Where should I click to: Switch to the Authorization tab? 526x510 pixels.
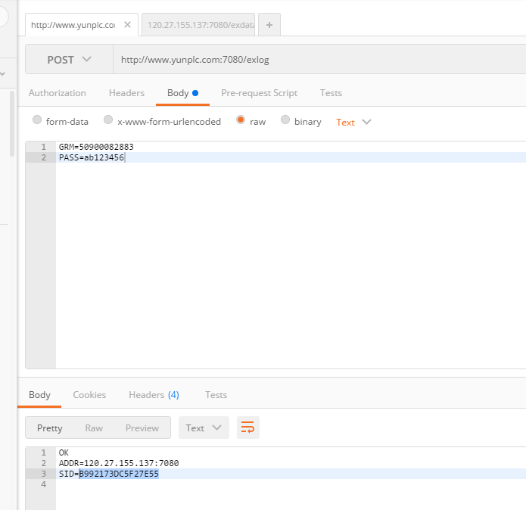point(58,93)
